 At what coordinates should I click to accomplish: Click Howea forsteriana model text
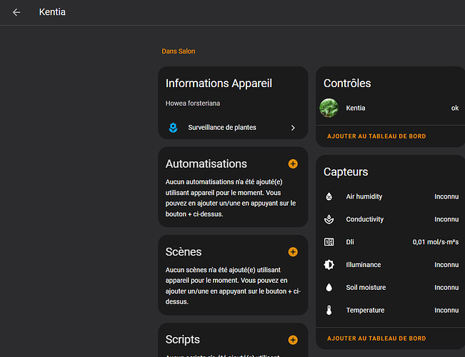click(x=193, y=104)
